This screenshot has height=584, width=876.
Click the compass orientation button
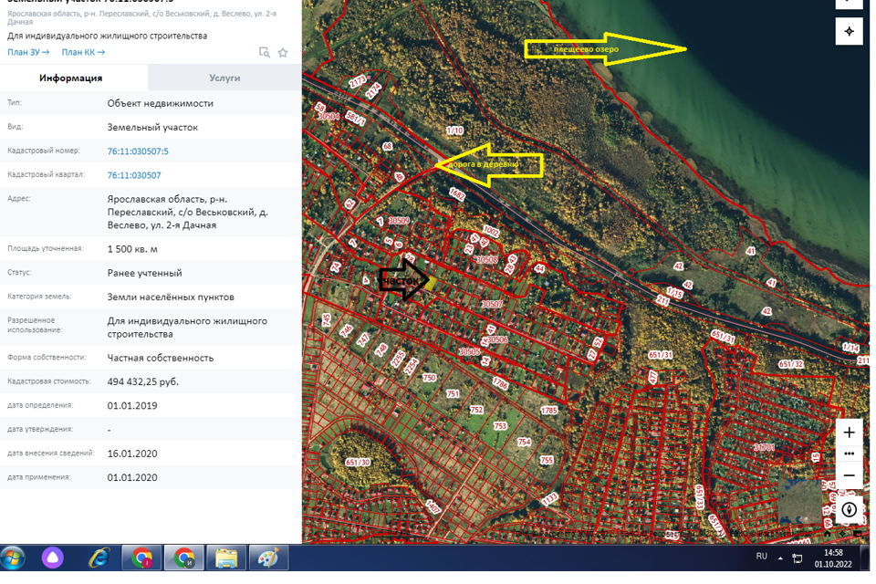(849, 510)
